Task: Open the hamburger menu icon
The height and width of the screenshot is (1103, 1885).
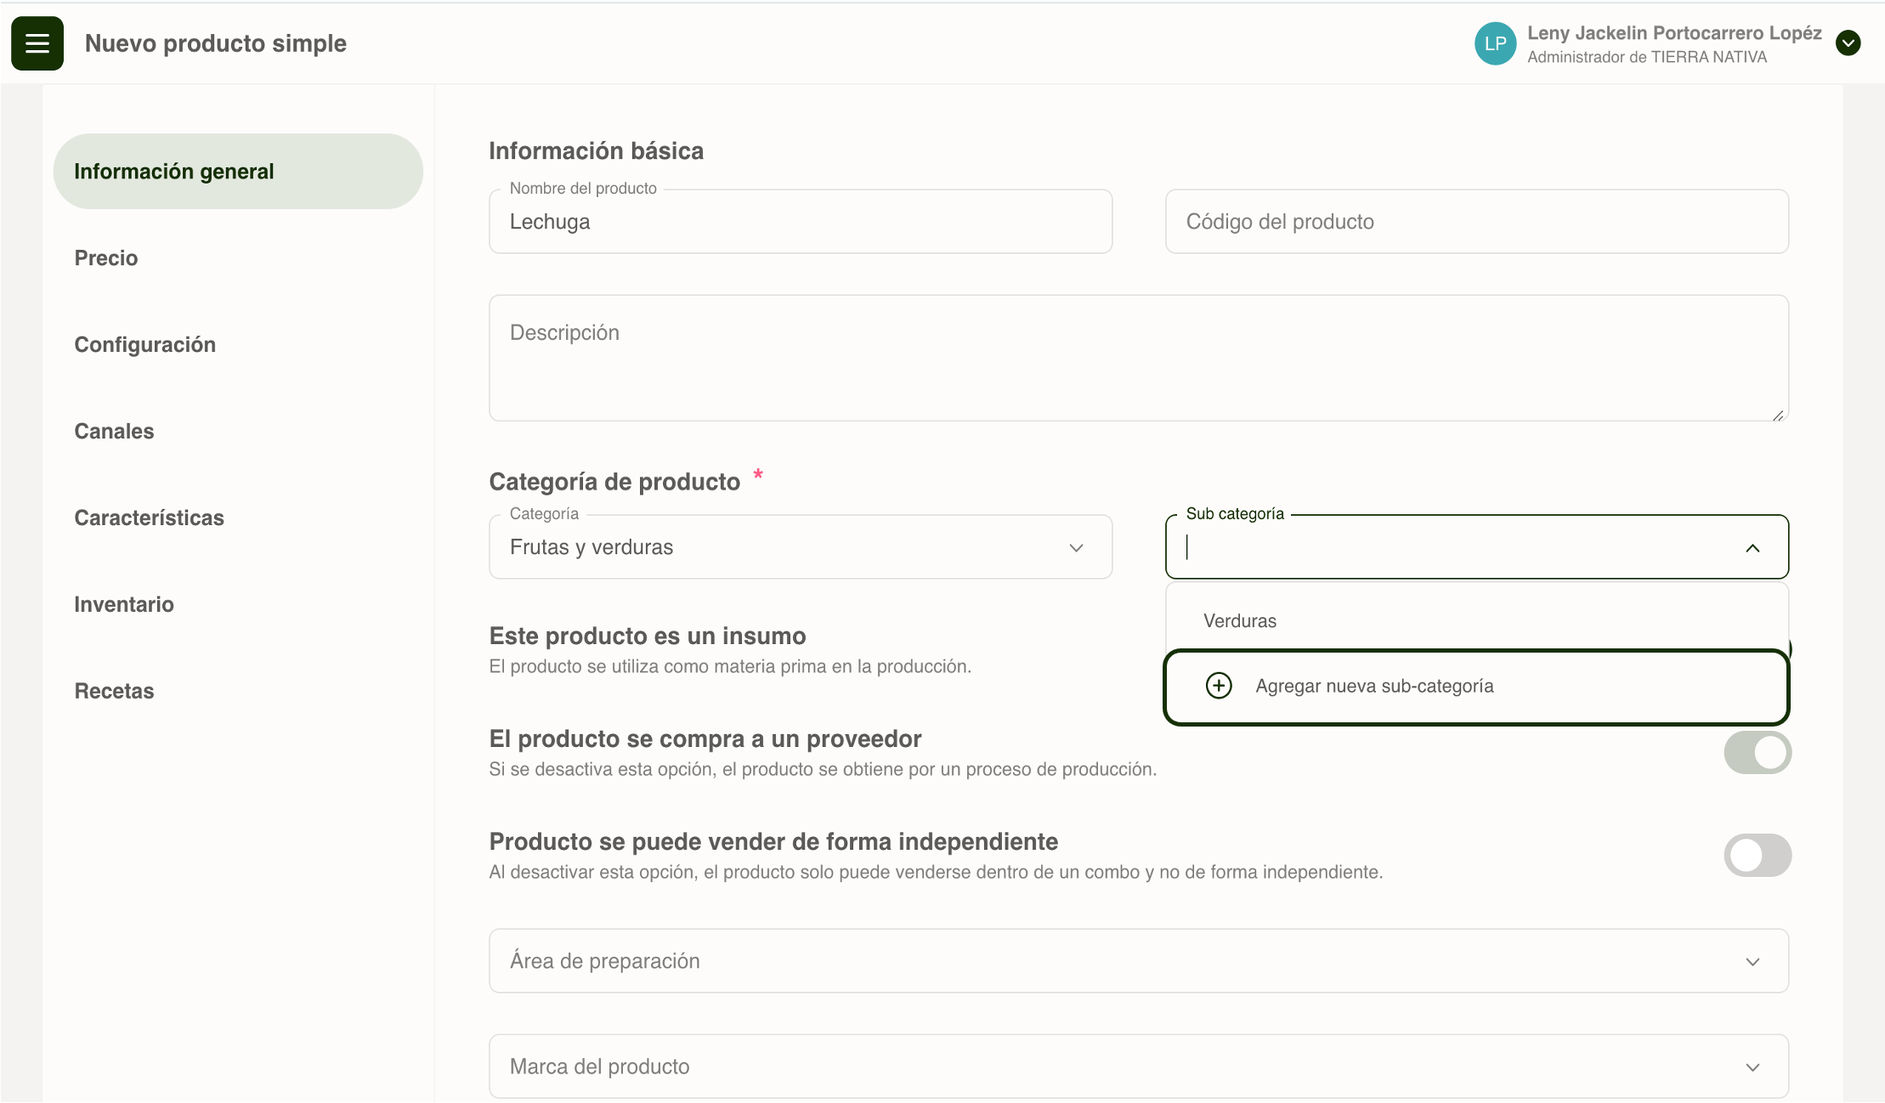Action: pyautogui.click(x=37, y=43)
